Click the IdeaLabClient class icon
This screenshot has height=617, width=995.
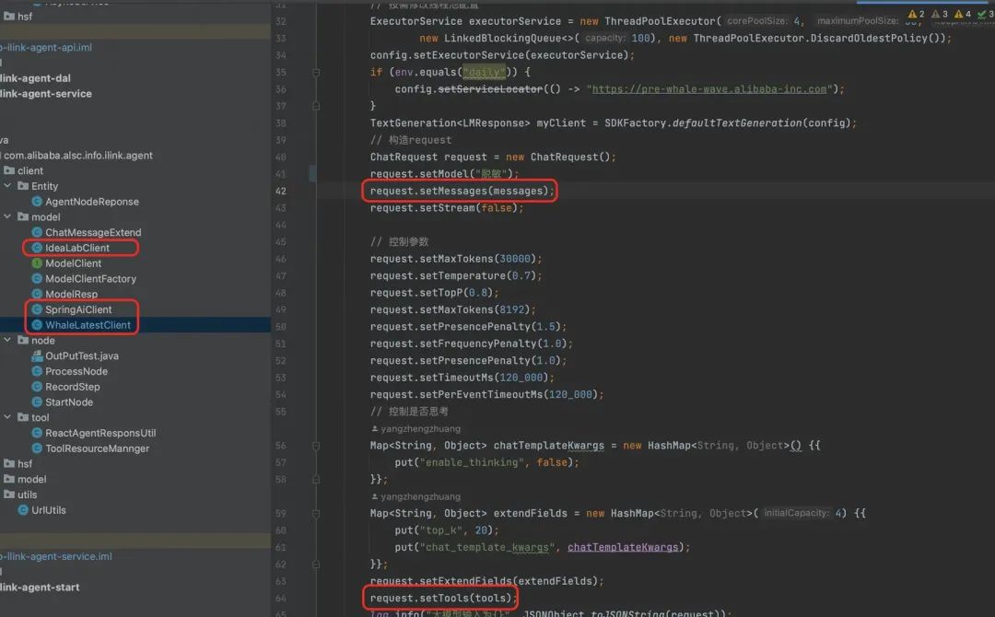tap(37, 248)
